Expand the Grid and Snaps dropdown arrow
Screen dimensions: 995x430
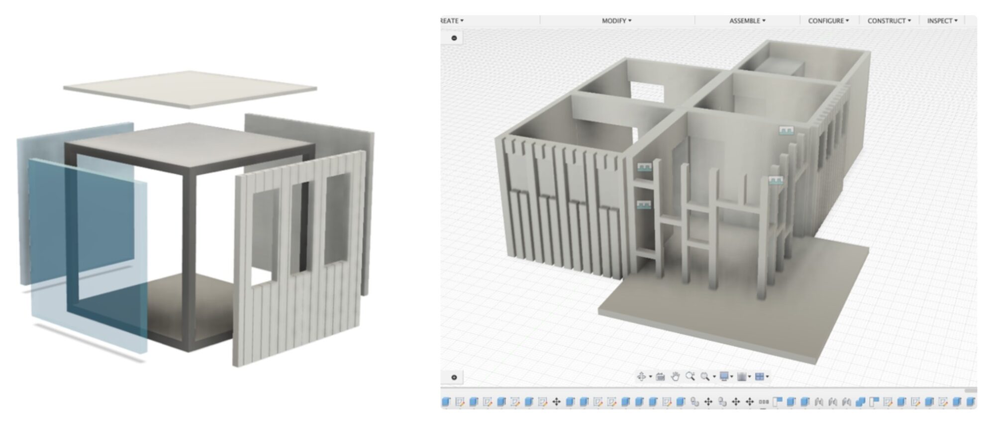(x=750, y=377)
